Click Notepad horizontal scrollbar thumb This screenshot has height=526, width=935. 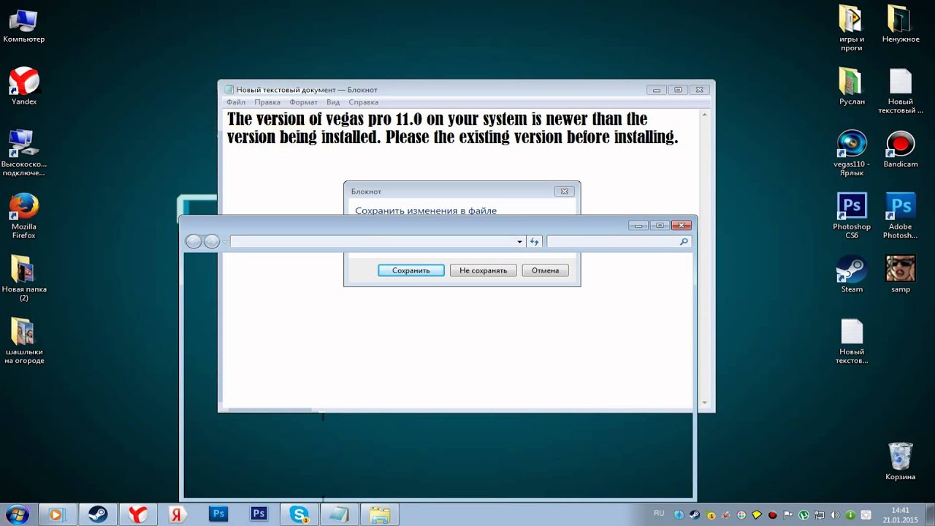270,410
